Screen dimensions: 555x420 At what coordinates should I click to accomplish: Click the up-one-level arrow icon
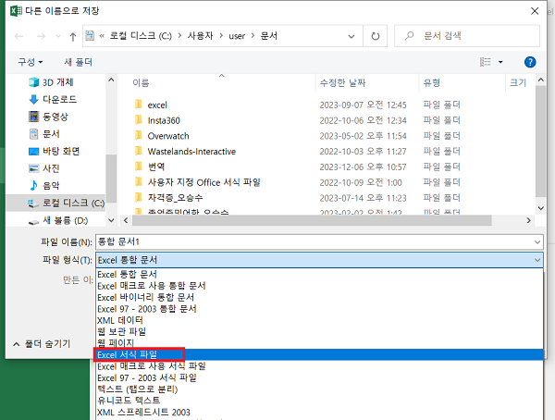click(x=70, y=36)
